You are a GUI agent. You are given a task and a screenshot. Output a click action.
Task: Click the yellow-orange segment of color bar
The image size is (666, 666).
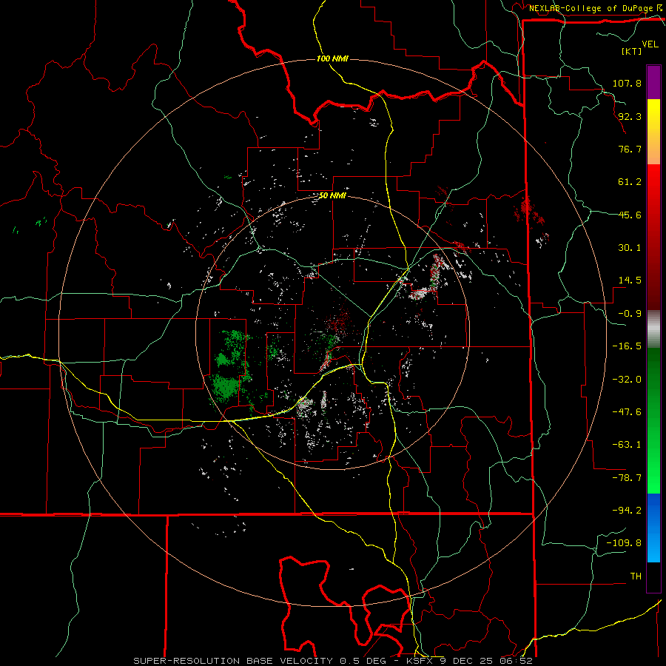653,132
